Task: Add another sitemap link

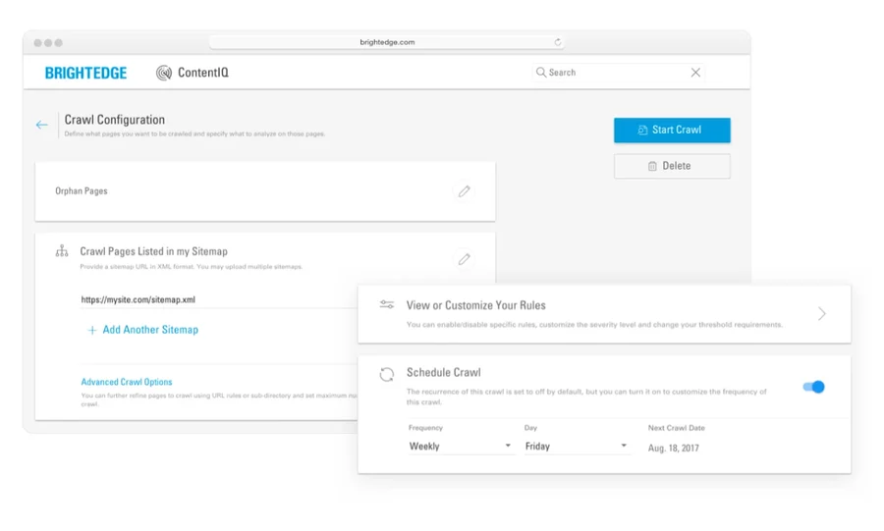Action: click(150, 330)
